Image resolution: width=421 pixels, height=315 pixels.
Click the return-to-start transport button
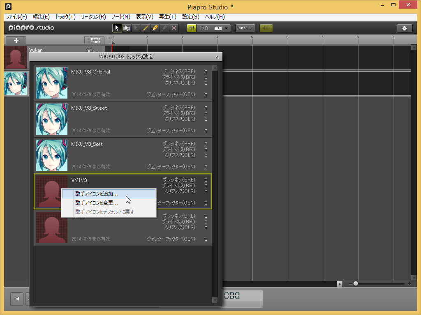(16, 299)
